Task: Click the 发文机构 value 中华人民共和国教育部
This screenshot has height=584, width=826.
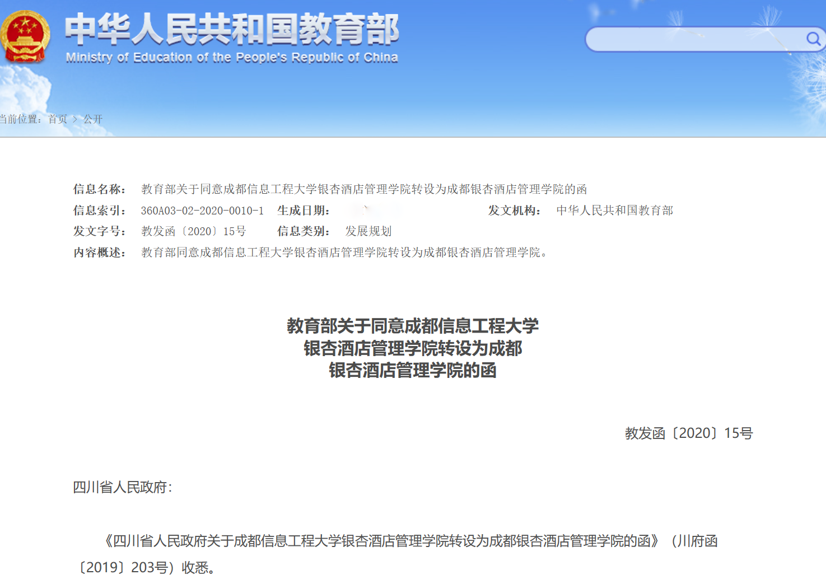Action: pos(615,211)
